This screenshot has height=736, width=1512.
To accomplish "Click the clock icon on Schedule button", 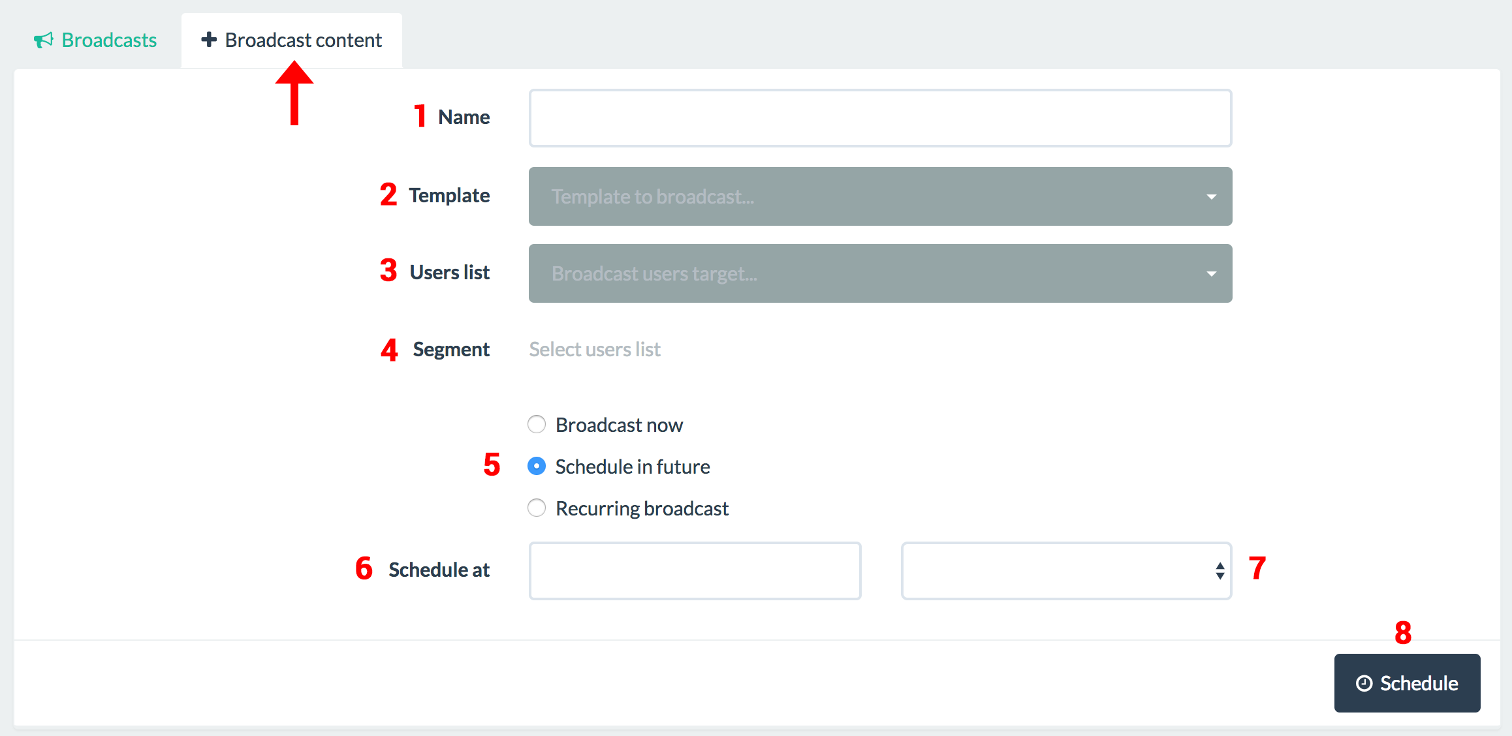I will (1364, 683).
